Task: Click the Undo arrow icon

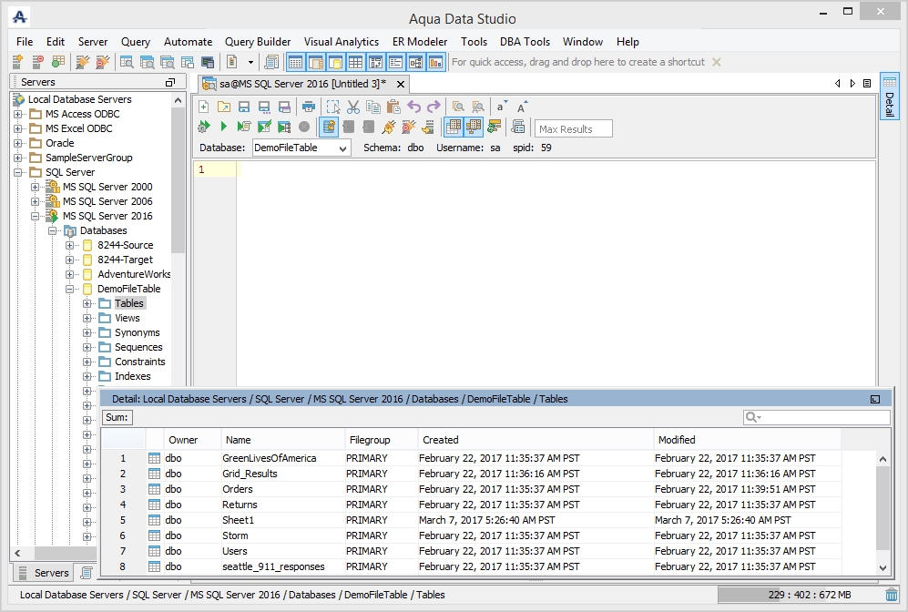Action: pos(414,107)
